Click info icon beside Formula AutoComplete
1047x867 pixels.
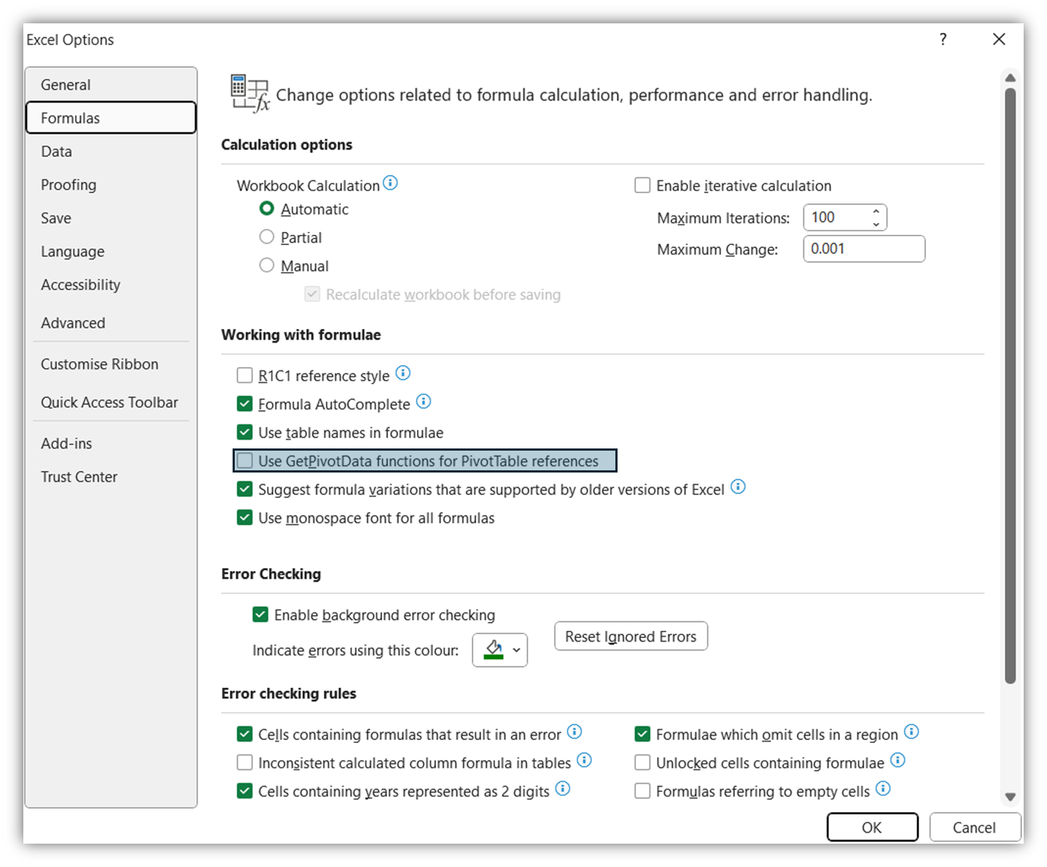[424, 402]
